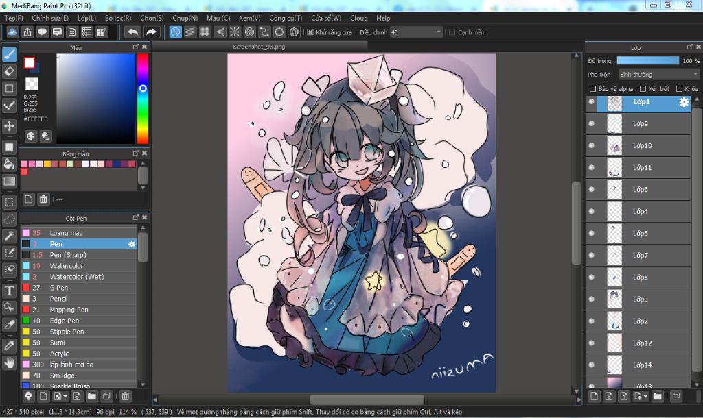
Task: Select Watercolor (Wet) brush
Action: [x=79, y=277]
